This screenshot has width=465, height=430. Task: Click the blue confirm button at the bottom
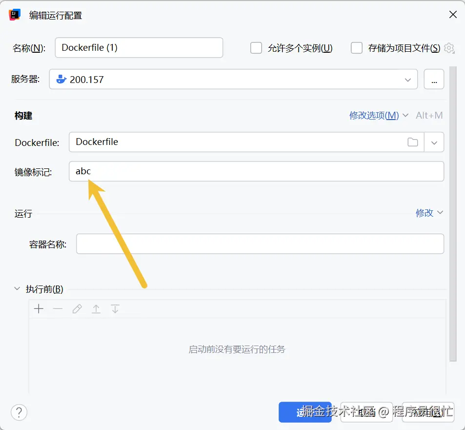(x=305, y=412)
